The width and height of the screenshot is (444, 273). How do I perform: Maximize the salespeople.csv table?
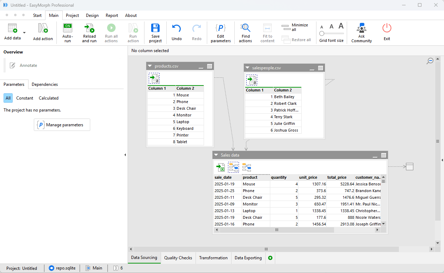tap(321, 68)
